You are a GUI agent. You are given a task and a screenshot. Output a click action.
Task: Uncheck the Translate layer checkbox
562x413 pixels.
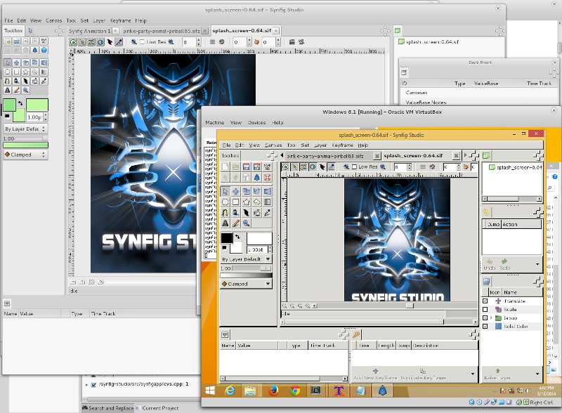485,301
